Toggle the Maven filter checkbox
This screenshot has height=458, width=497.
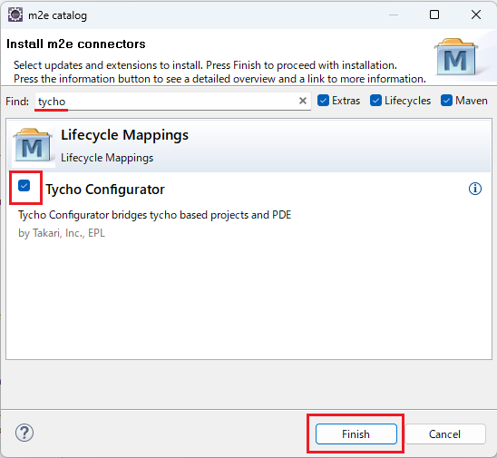[x=446, y=101]
